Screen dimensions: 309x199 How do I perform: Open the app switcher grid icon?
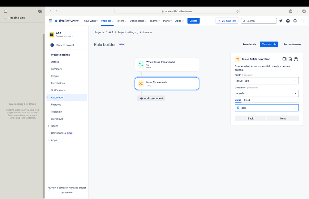click(50, 21)
